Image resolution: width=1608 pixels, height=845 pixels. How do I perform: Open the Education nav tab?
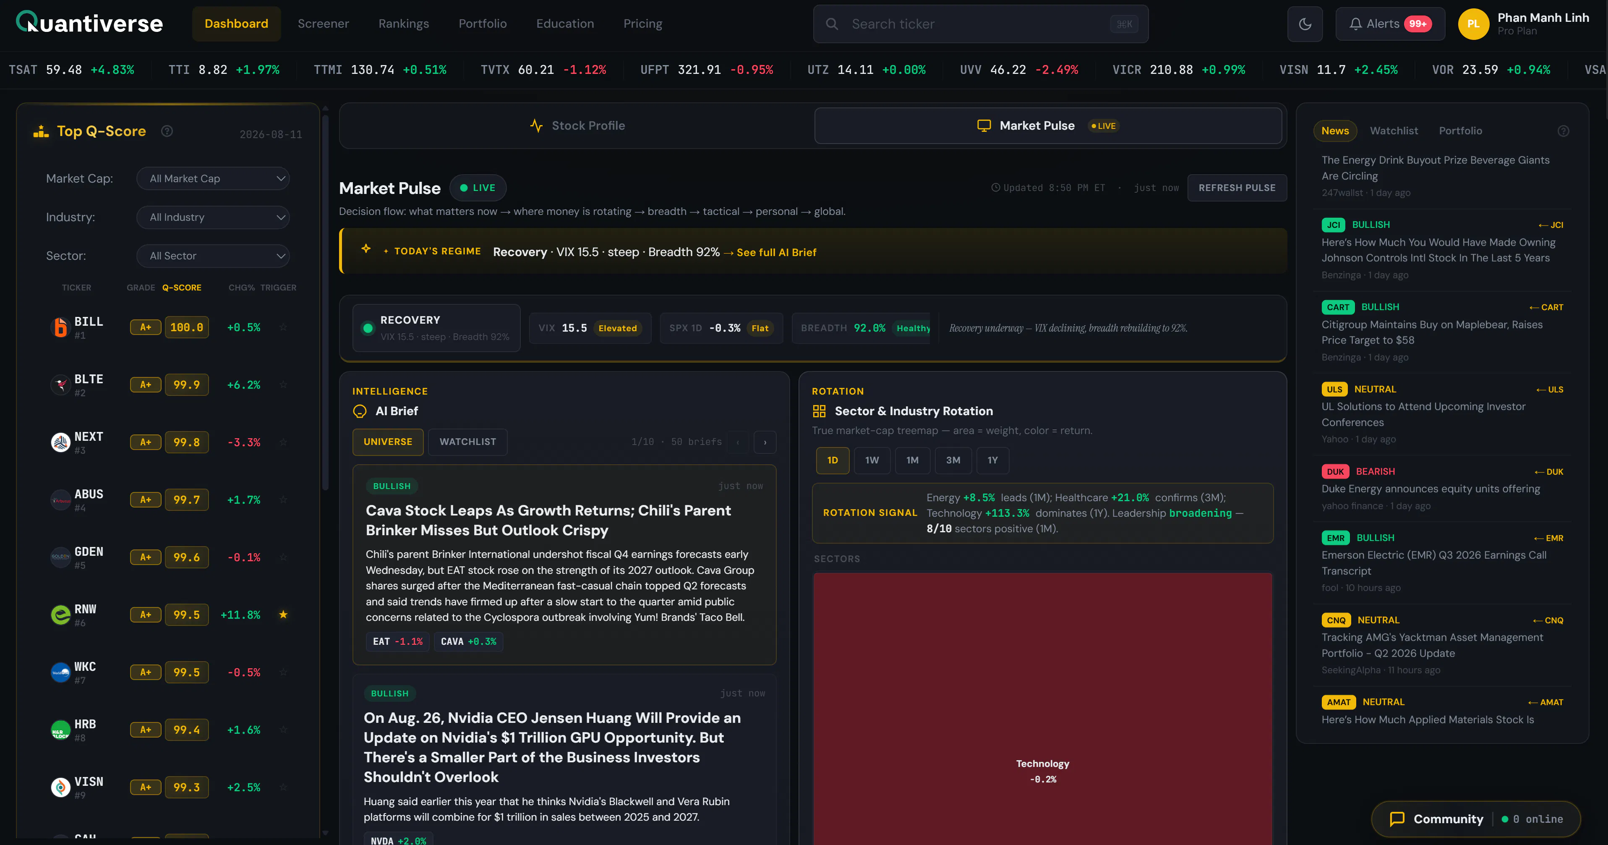(x=565, y=24)
